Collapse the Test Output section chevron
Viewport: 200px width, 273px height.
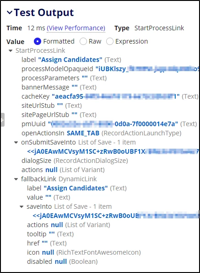[x=9, y=12]
